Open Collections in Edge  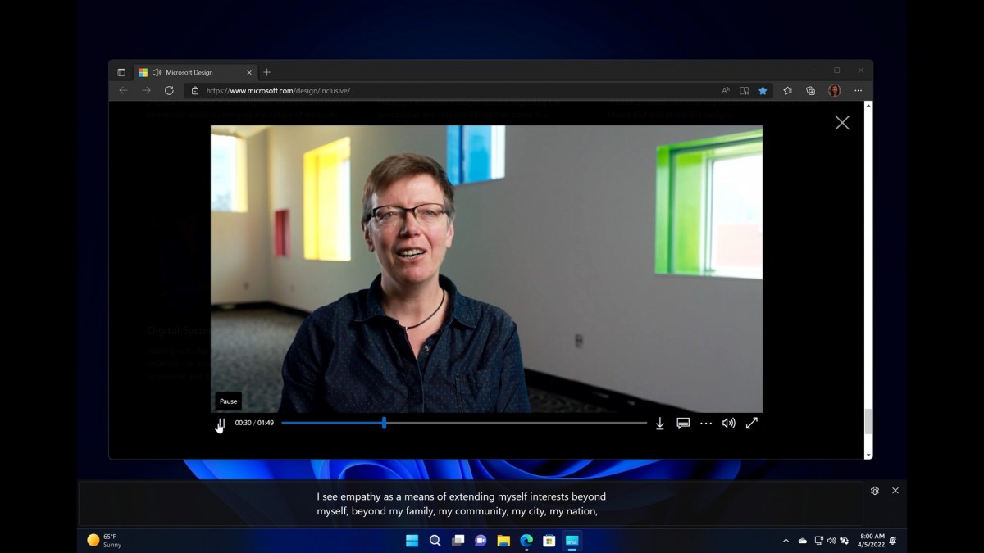pos(810,91)
